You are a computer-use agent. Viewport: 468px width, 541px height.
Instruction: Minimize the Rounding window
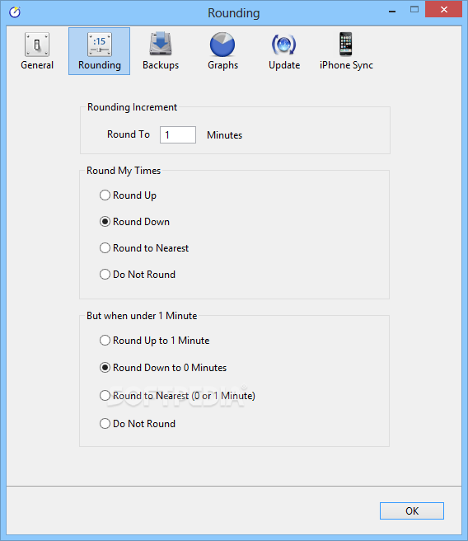(x=392, y=11)
